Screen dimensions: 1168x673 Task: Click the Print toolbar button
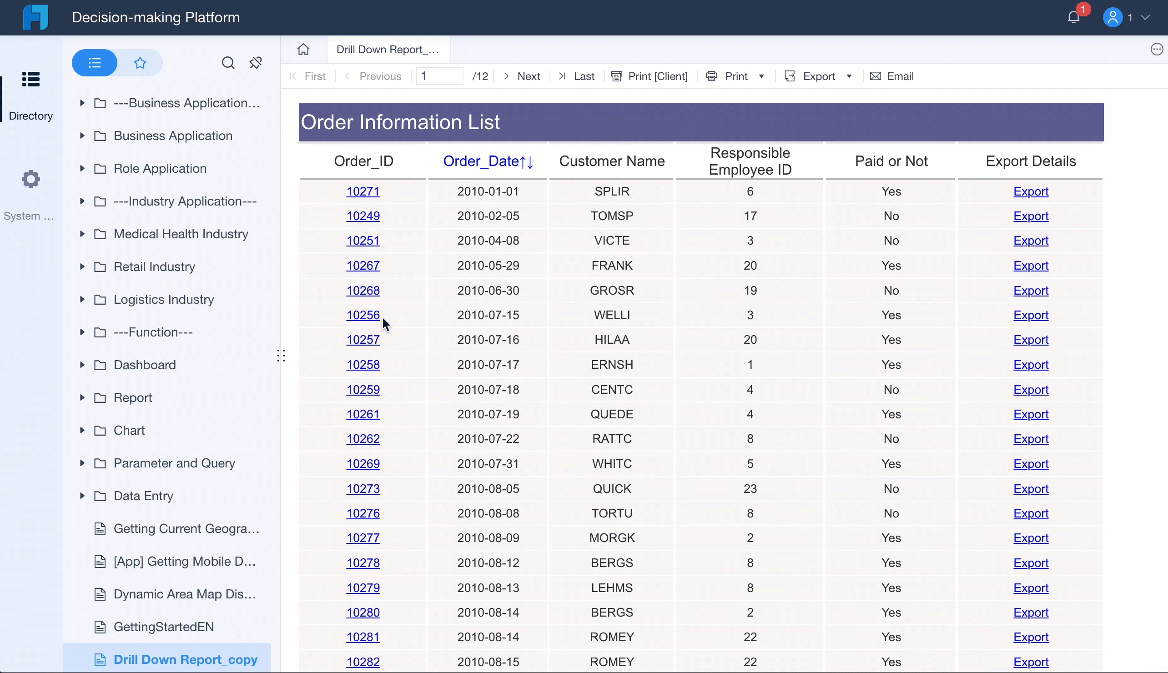pos(727,76)
